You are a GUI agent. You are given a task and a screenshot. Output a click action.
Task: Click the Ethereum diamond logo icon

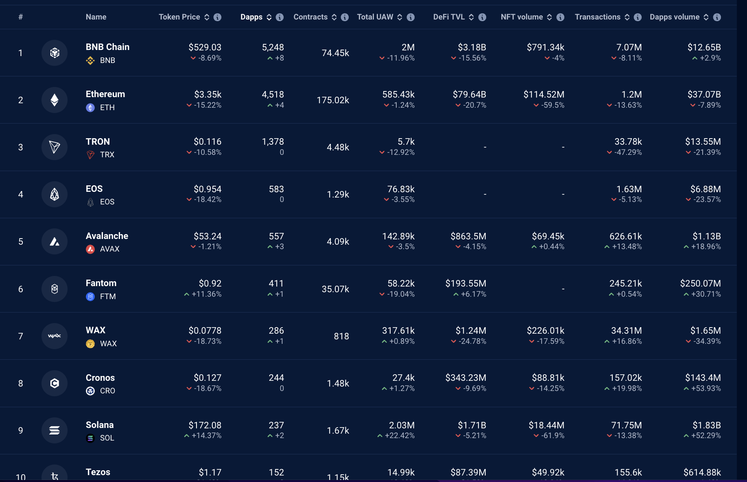(55, 100)
